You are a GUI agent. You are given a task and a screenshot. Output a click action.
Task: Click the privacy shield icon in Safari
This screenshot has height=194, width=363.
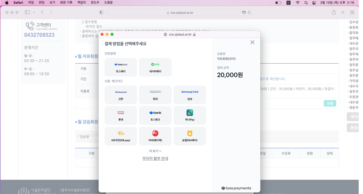[101, 12]
